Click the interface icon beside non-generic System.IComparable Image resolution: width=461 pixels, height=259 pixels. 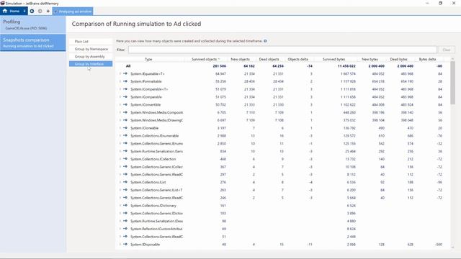tap(125, 97)
